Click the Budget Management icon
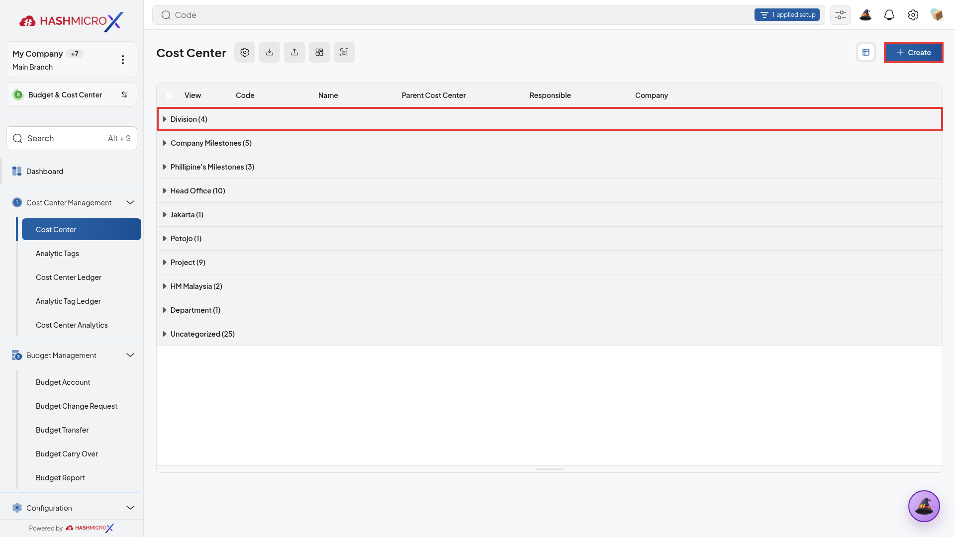 17,355
